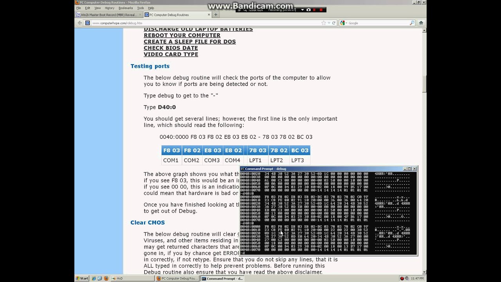Close the Win2k Master Boot Record tab

tap(140, 14)
